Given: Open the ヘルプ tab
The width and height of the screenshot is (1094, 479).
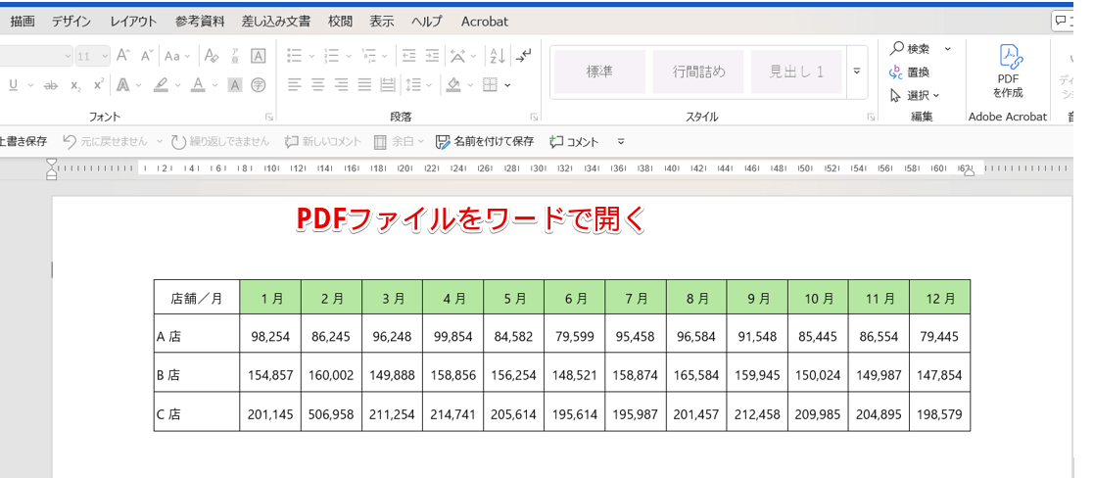Looking at the screenshot, I should point(427,22).
